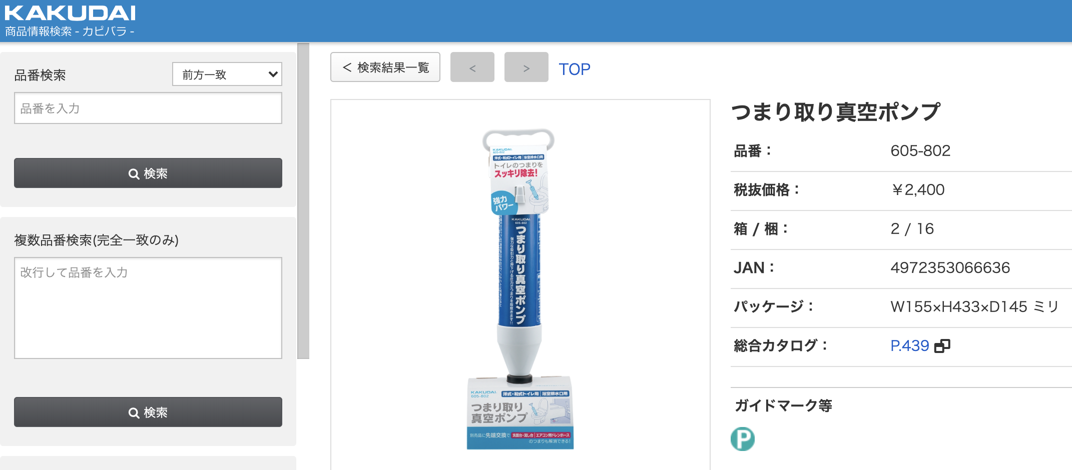This screenshot has height=470, width=1072.
Task: Go to the next product with the > arrow
Action: point(526,67)
